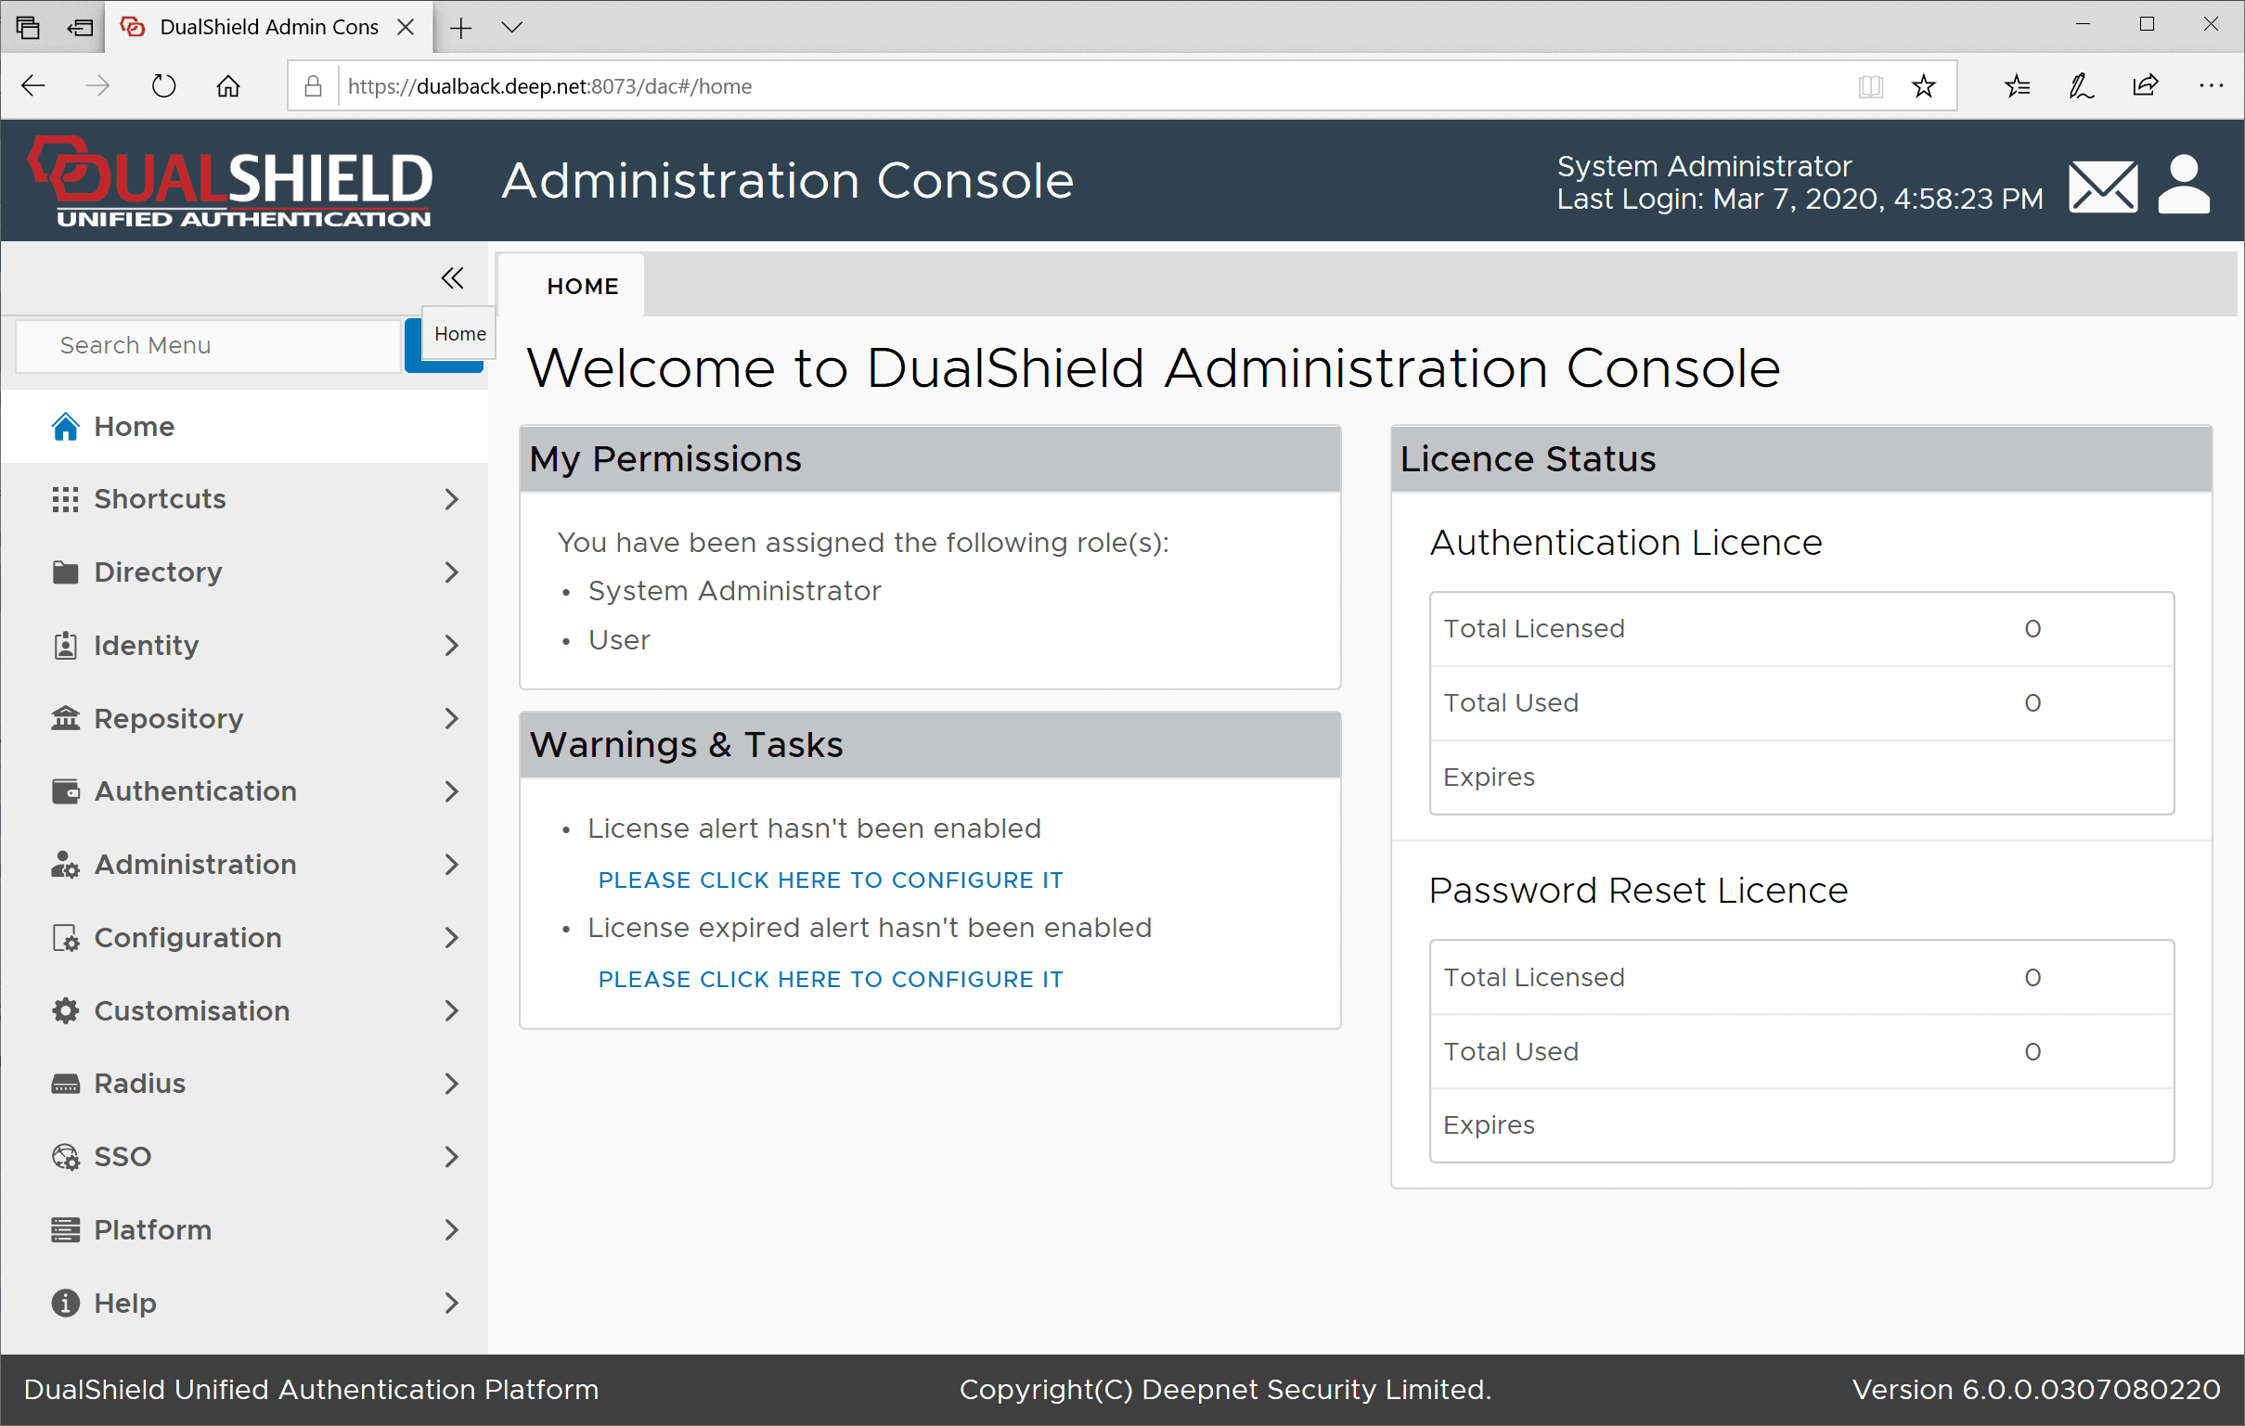The width and height of the screenshot is (2245, 1426).
Task: Select the Identity section icon in sidebar
Action: [65, 644]
